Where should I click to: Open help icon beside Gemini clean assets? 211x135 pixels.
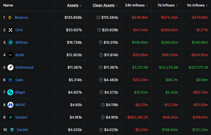pyautogui.click(x=103, y=117)
